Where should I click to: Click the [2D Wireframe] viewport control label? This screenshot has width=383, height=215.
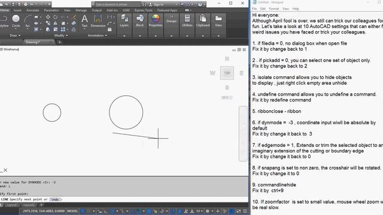click(10, 49)
